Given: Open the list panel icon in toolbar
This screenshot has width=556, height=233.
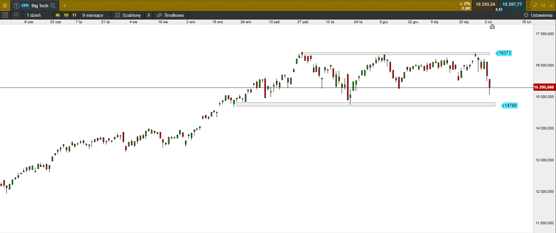Looking at the screenshot, I should pos(5,15).
